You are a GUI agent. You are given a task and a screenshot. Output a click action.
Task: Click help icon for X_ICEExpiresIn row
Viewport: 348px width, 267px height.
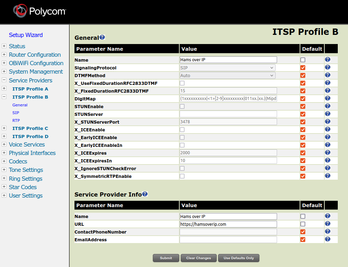click(328, 160)
